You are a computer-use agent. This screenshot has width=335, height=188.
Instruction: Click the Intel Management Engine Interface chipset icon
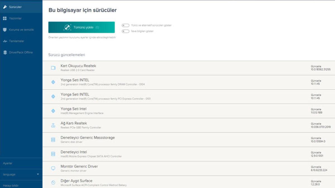pyautogui.click(x=54, y=111)
